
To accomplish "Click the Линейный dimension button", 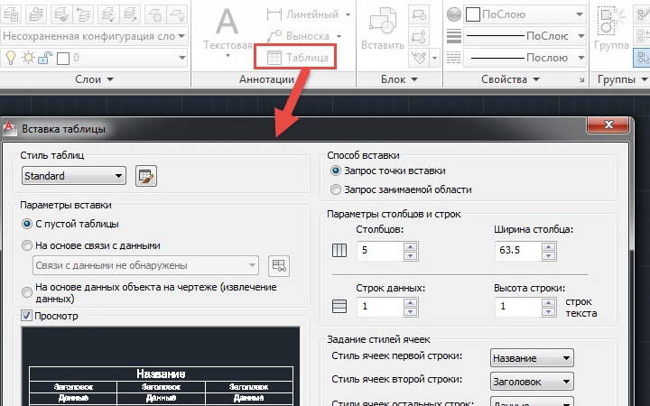I will (310, 14).
